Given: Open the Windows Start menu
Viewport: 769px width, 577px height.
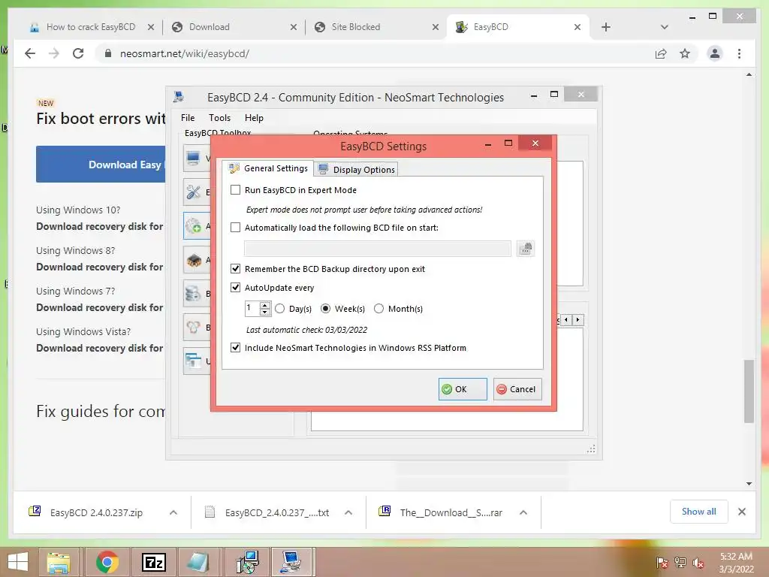Looking at the screenshot, I should click(18, 562).
